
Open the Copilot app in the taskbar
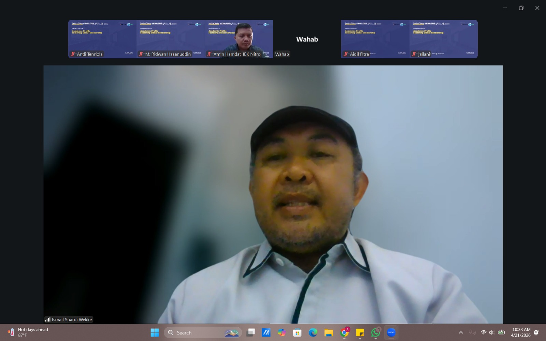tap(282, 332)
